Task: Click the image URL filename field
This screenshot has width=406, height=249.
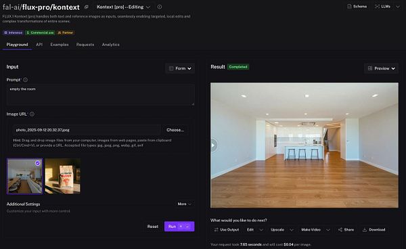Action: coord(87,130)
